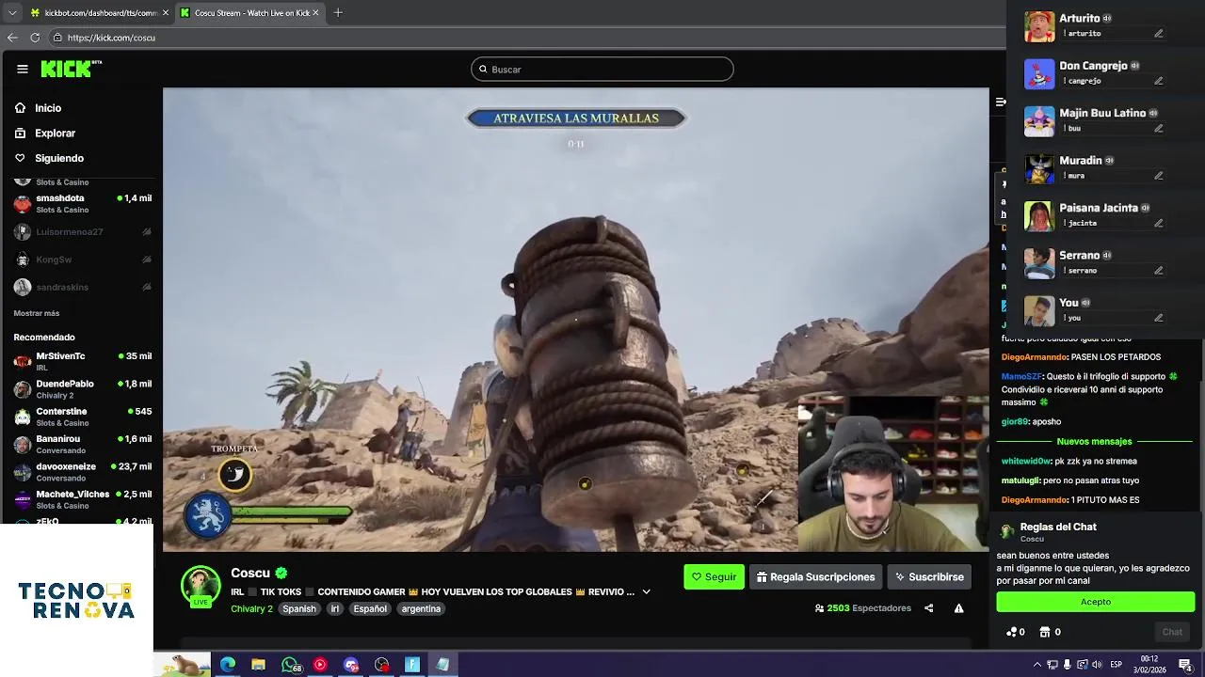The image size is (1205, 677).
Task: Click the browser back arrow
Action: (x=12, y=38)
